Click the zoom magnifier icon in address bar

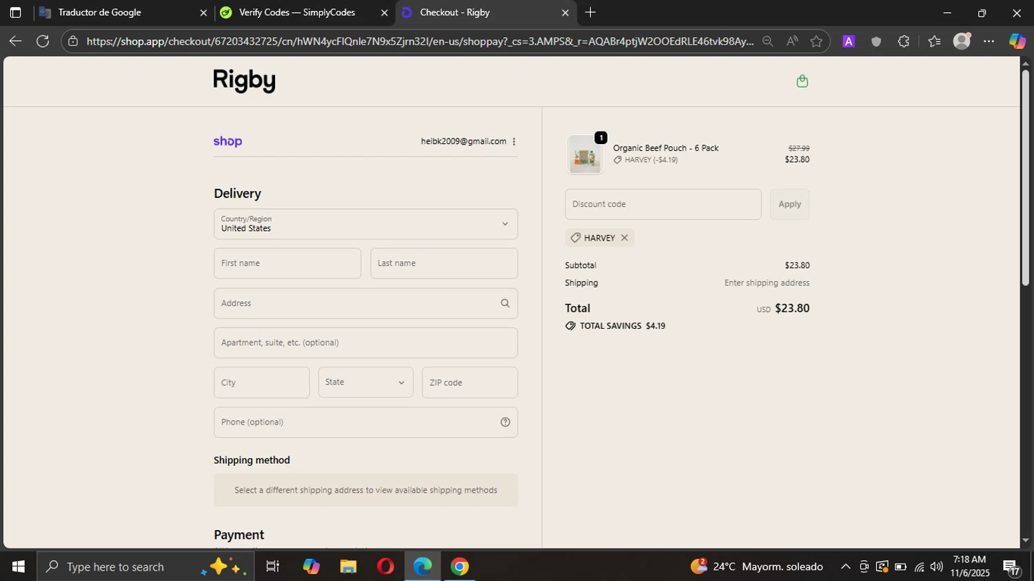pyautogui.click(x=767, y=41)
